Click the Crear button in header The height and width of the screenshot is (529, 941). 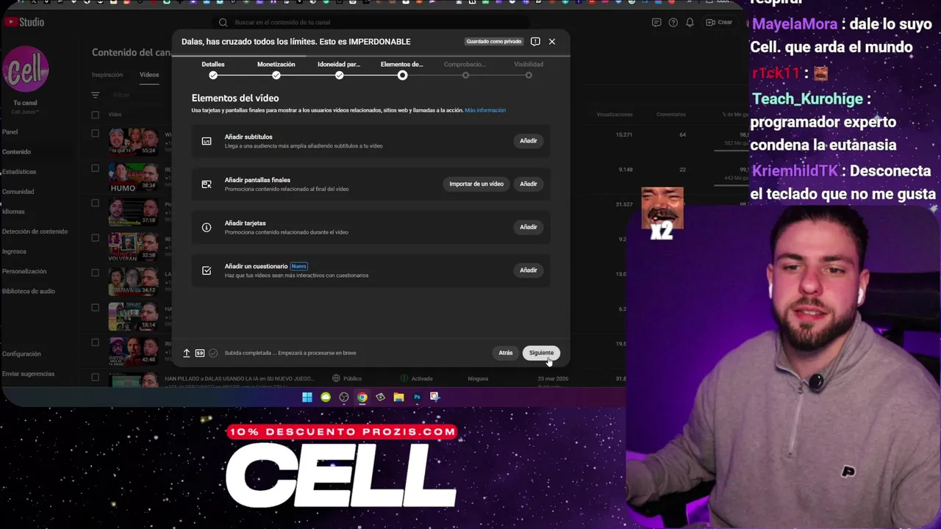click(x=719, y=23)
